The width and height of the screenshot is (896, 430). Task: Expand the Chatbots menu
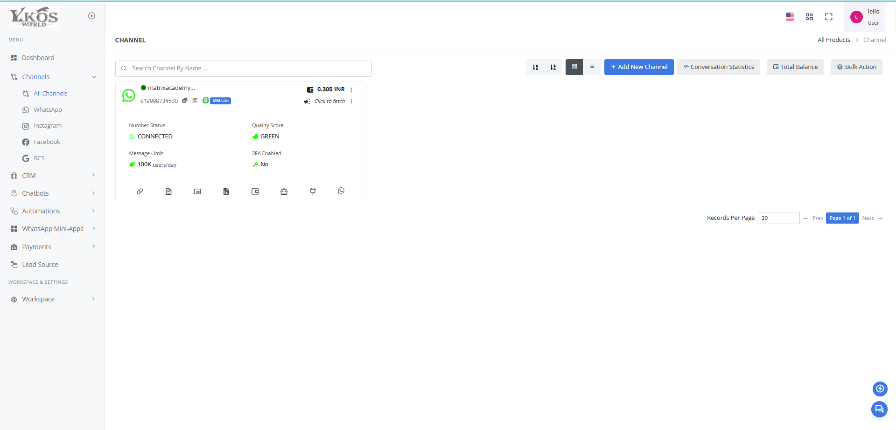(x=52, y=193)
